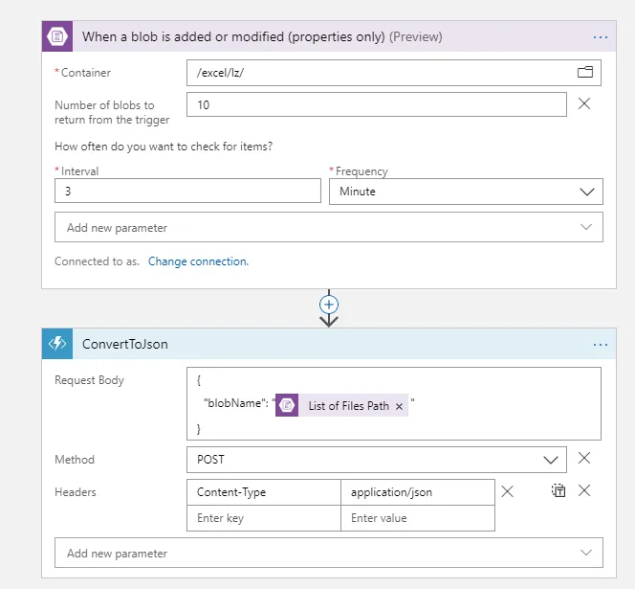Click the Interval input field

tap(187, 192)
